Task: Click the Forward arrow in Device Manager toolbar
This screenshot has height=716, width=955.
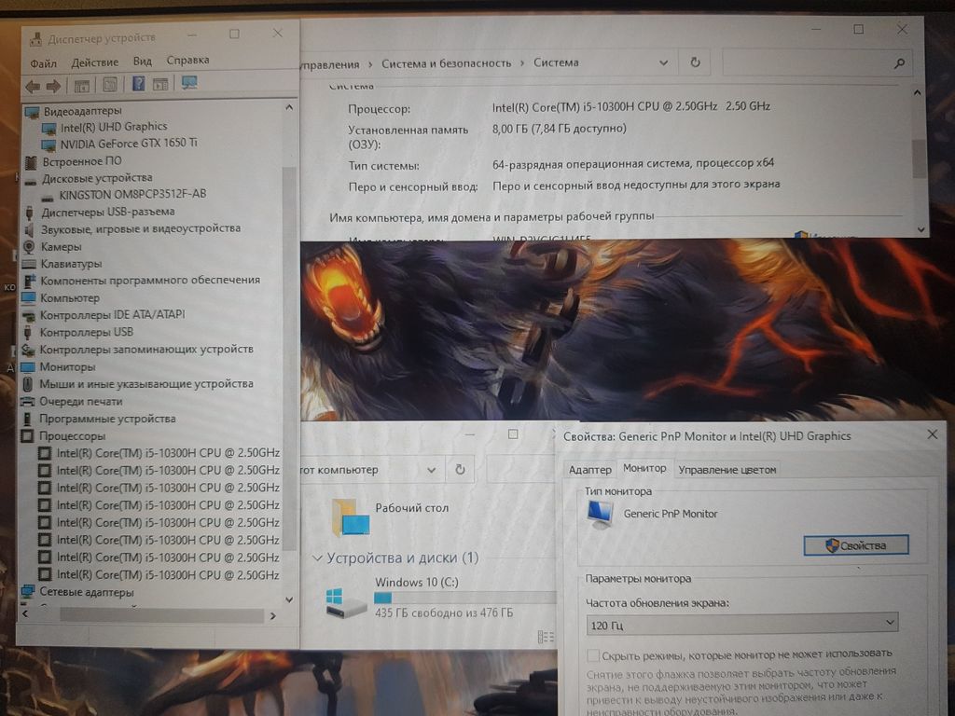Action: click(53, 87)
